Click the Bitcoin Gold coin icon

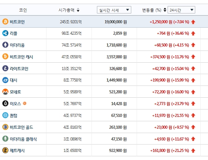click(5, 127)
